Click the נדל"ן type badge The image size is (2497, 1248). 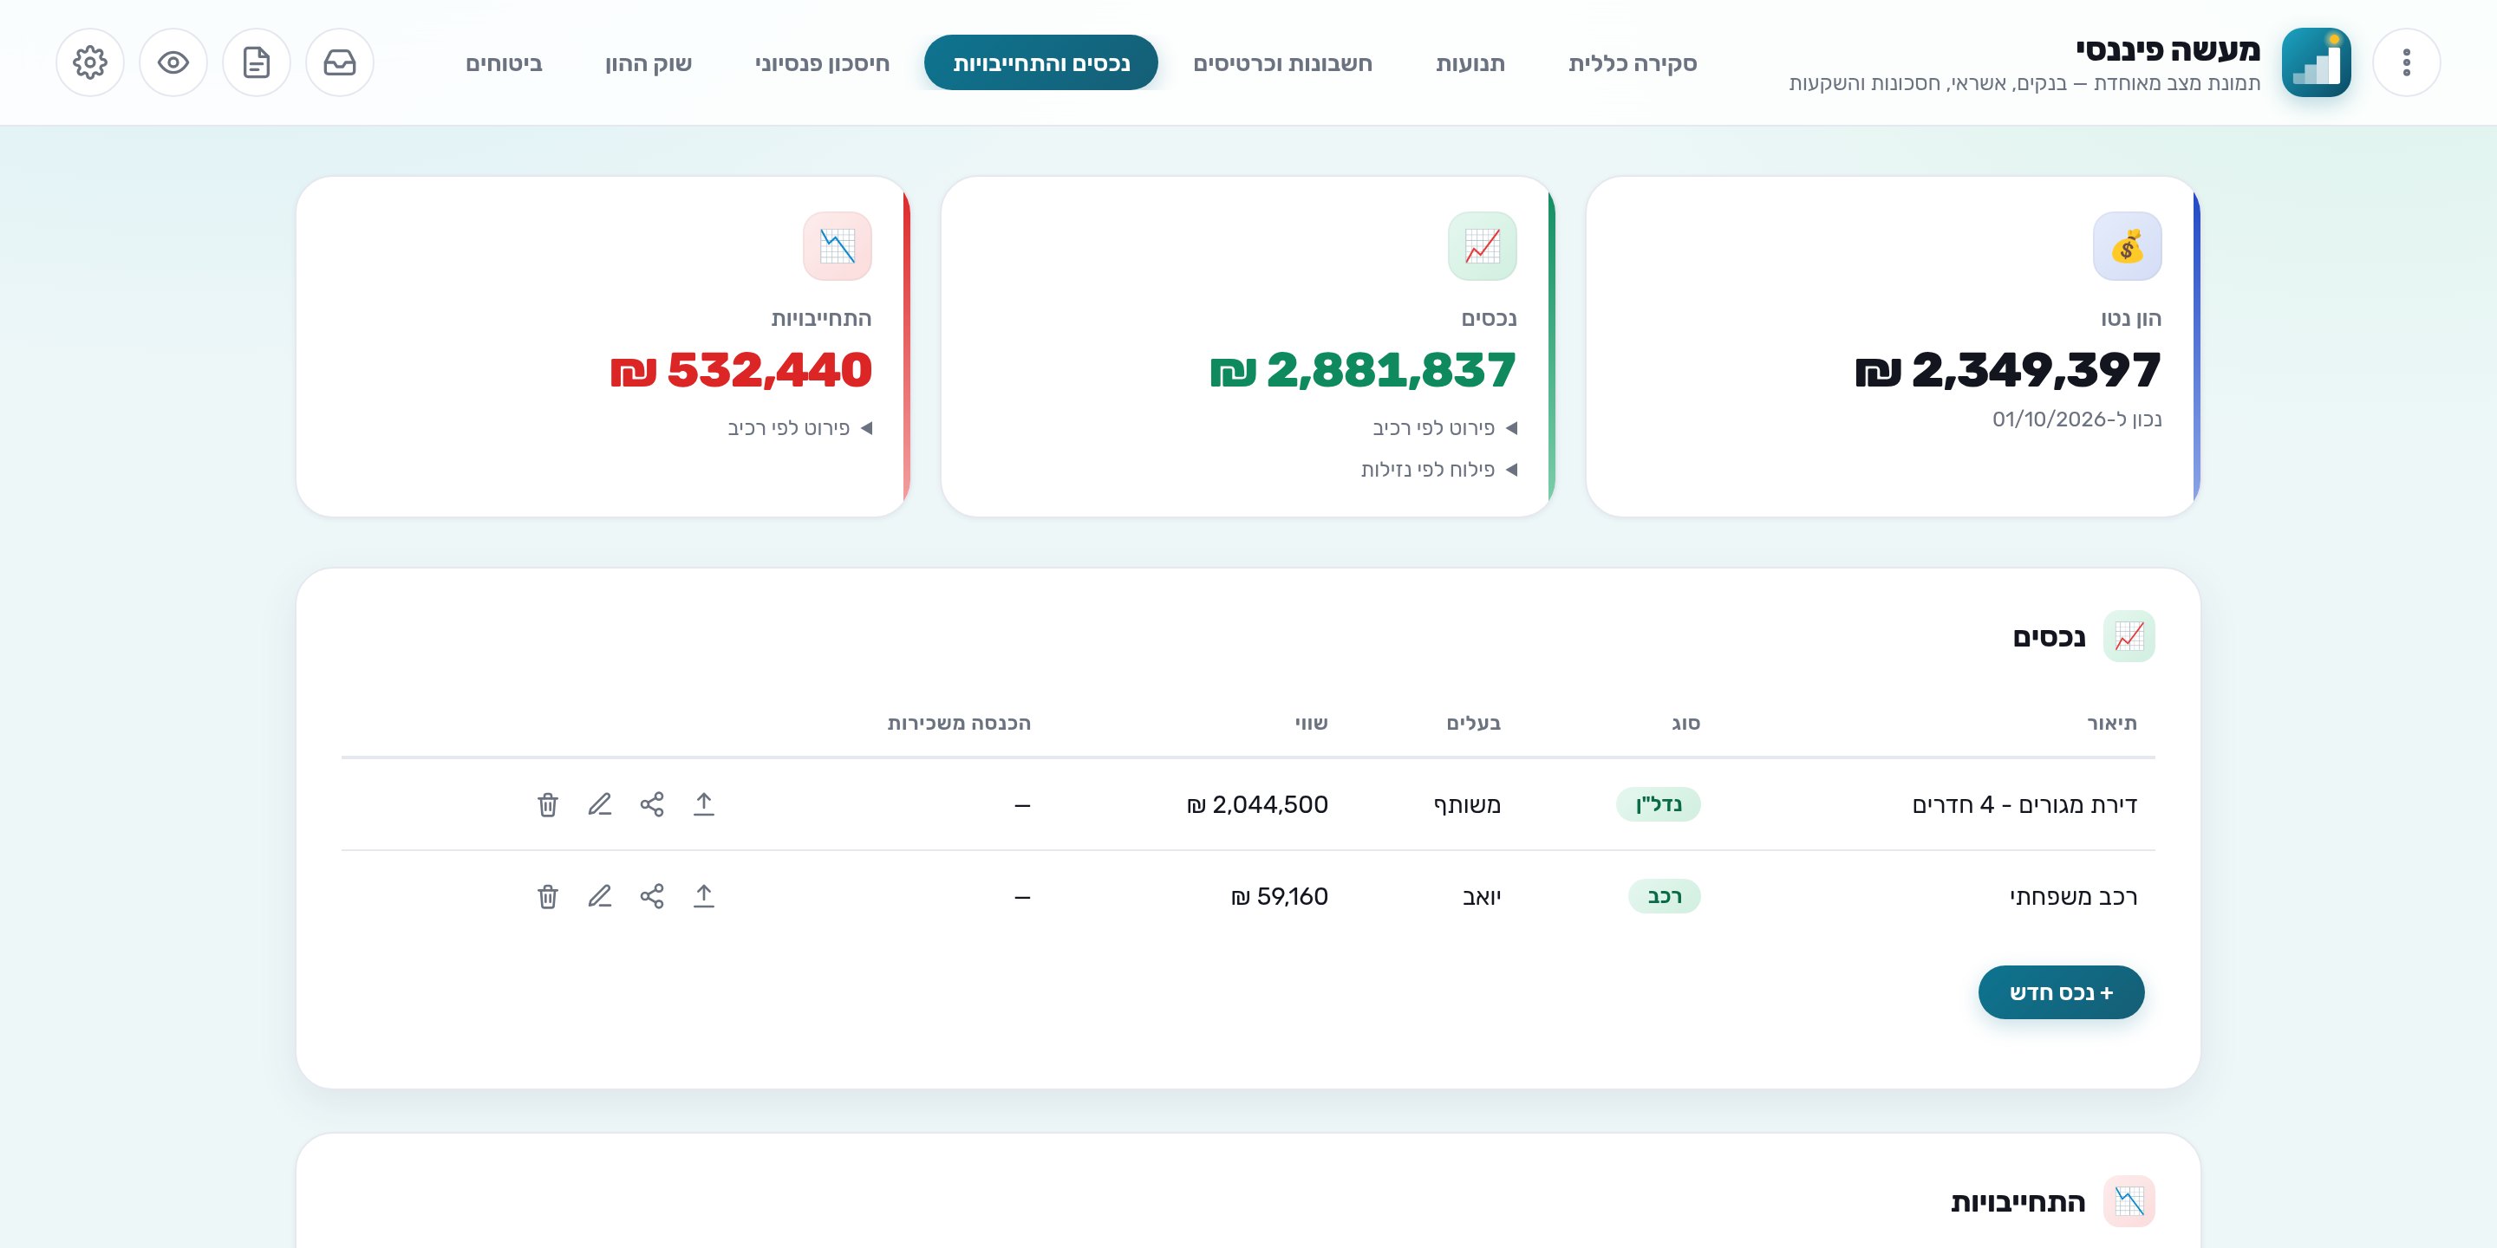click(x=1659, y=804)
